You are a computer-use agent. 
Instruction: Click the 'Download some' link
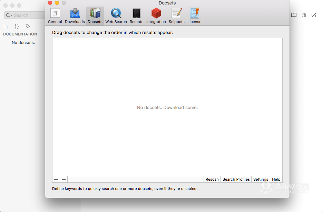[180, 107]
